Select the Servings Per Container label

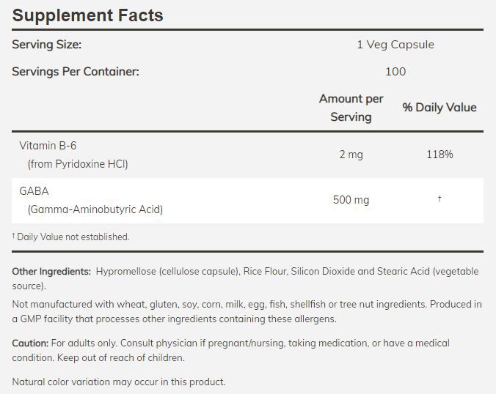(x=75, y=72)
